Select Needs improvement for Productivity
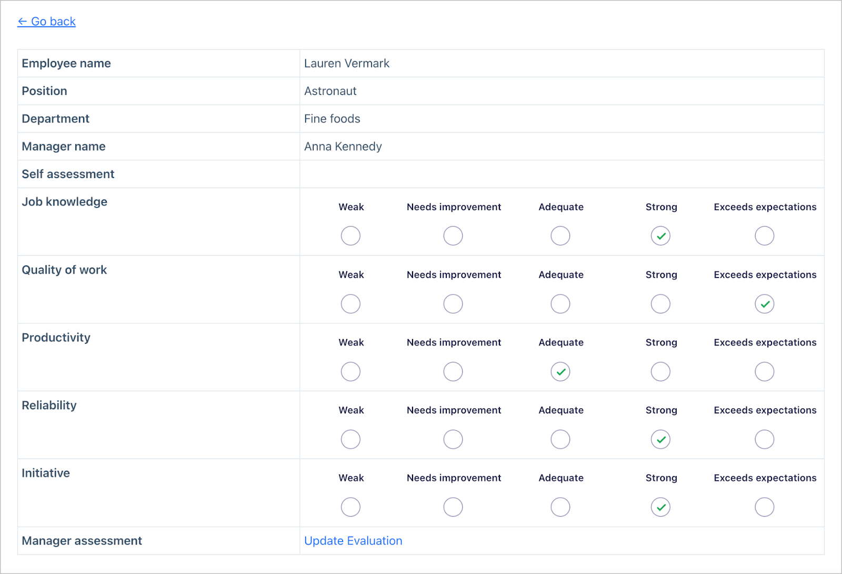This screenshot has width=842, height=574. point(453,371)
